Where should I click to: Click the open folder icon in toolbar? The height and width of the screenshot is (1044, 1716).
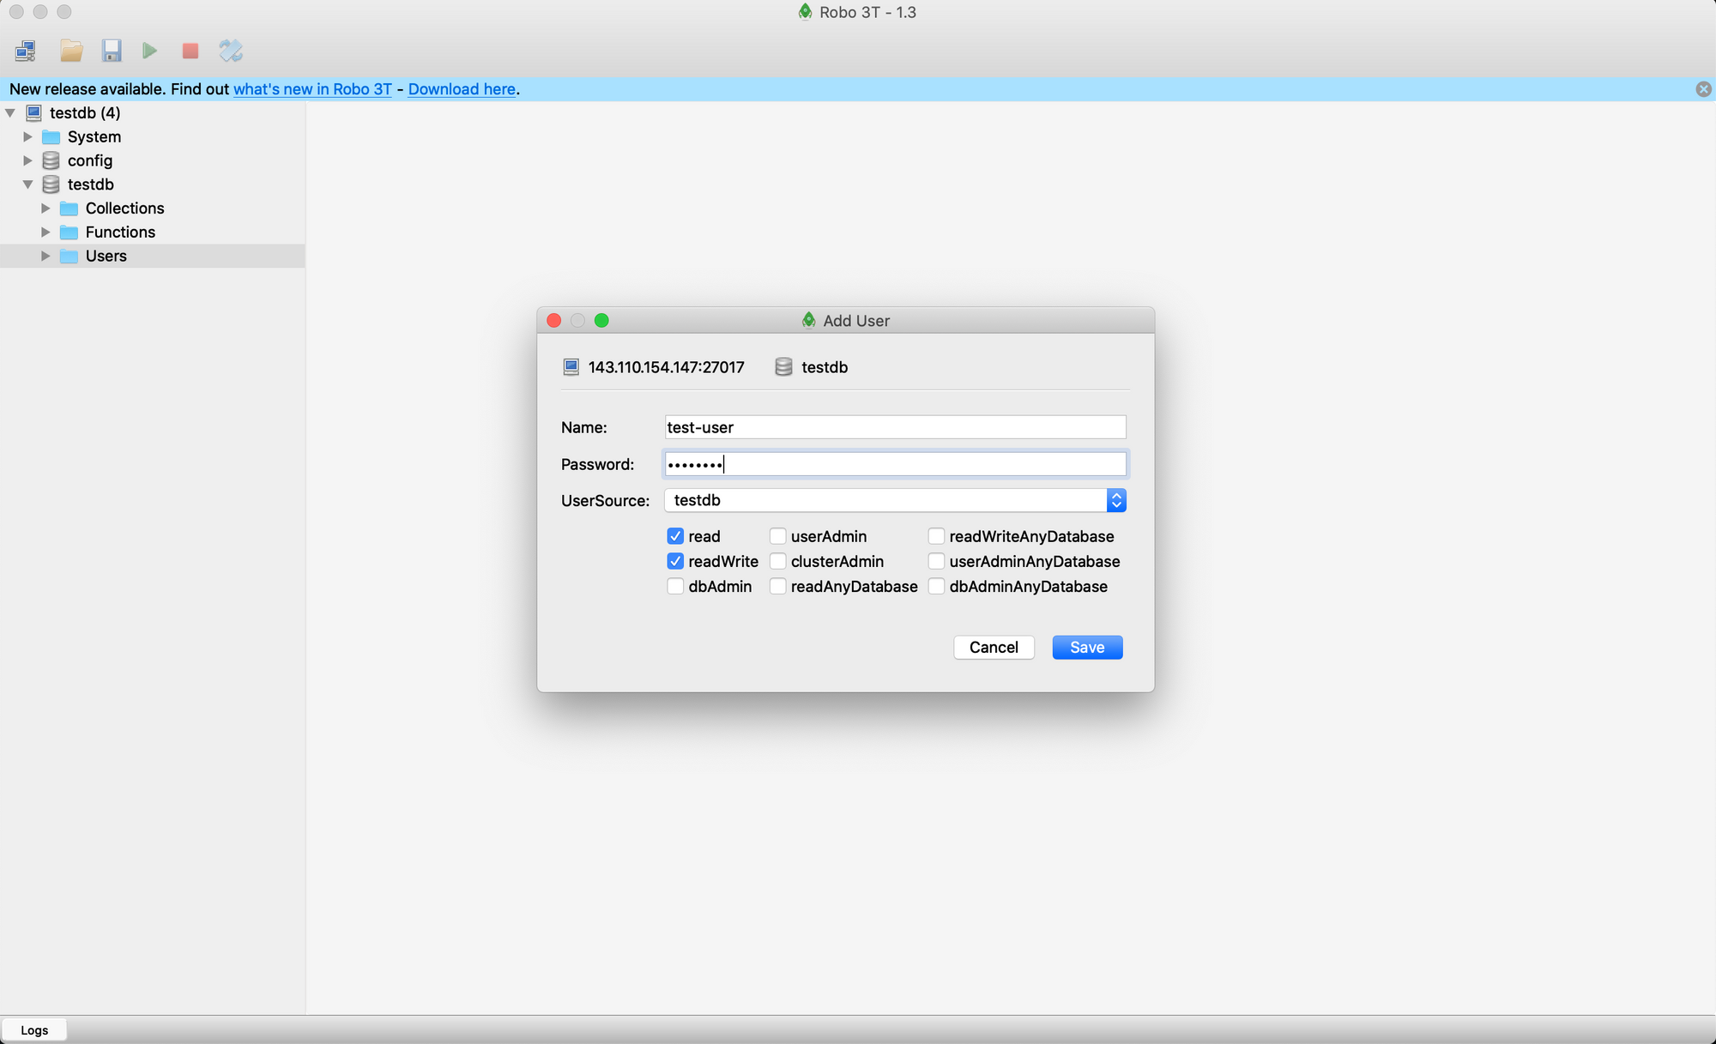pyautogui.click(x=69, y=51)
